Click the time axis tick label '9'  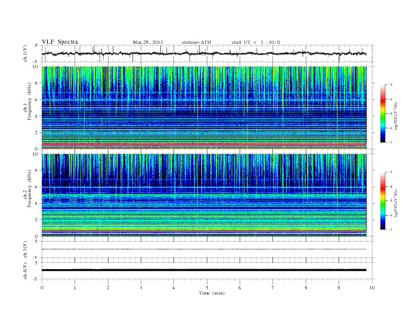[x=339, y=288]
